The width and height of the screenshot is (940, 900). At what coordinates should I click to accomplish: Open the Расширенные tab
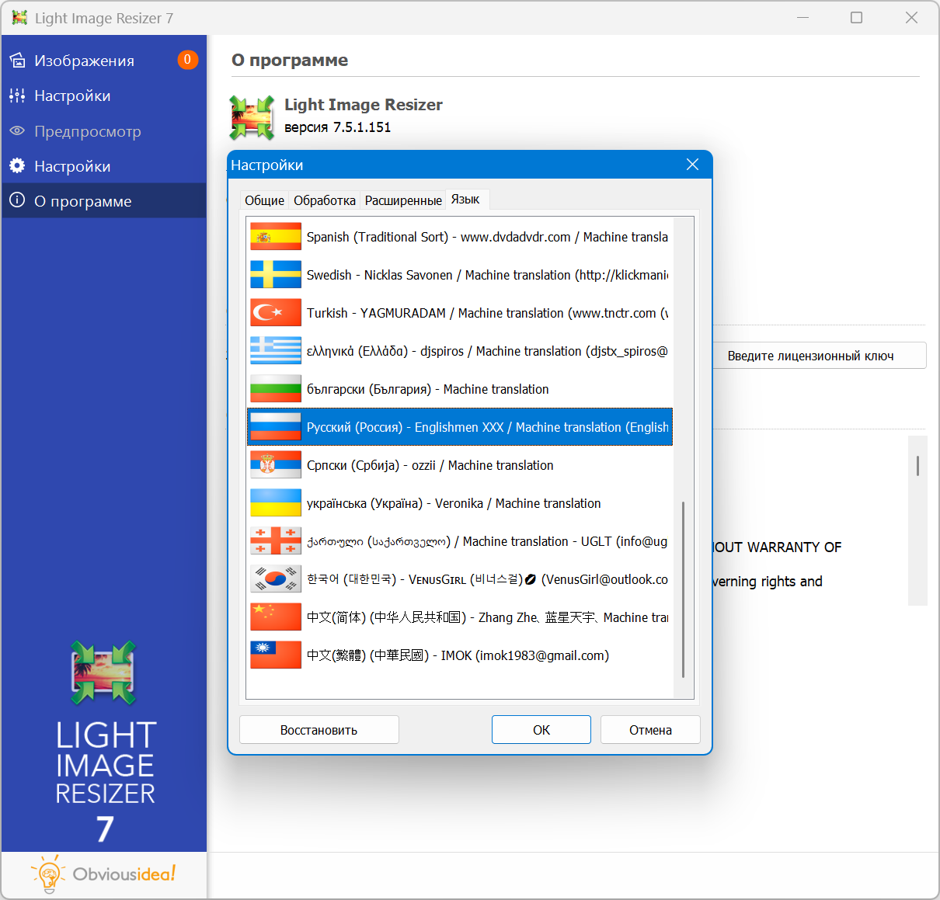[x=403, y=200]
